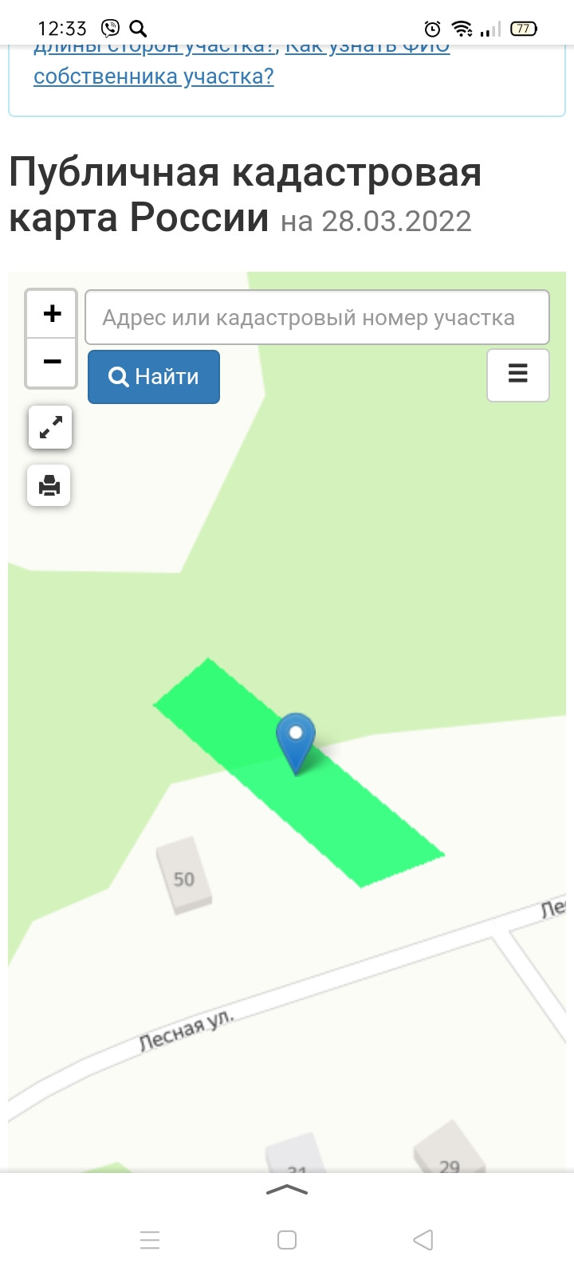
Task: Print the map using printer icon
Action: [49, 485]
